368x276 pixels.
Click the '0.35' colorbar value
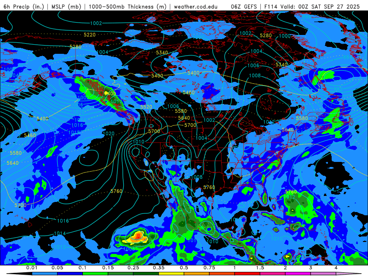point(159,268)
